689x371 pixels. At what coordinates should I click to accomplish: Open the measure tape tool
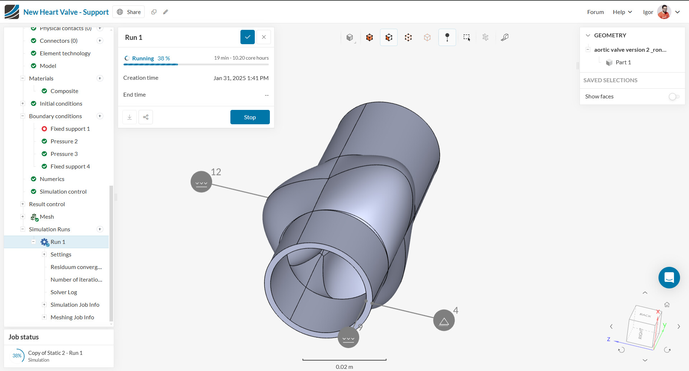[x=505, y=37]
